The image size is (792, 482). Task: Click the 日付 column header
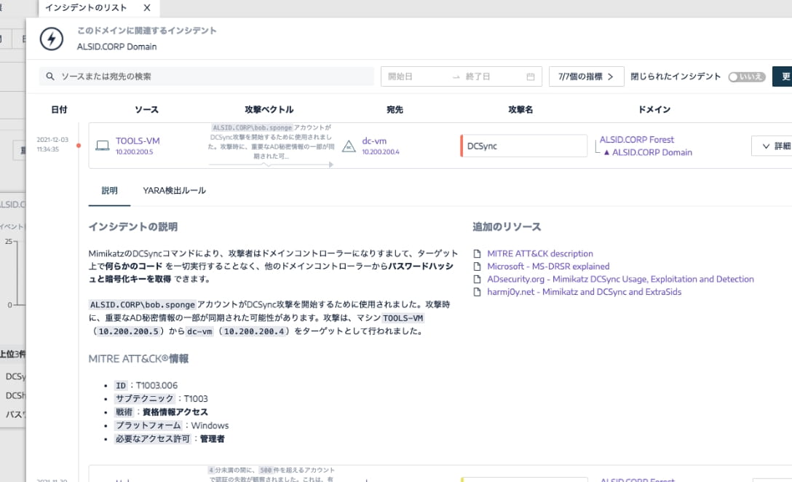click(x=59, y=110)
